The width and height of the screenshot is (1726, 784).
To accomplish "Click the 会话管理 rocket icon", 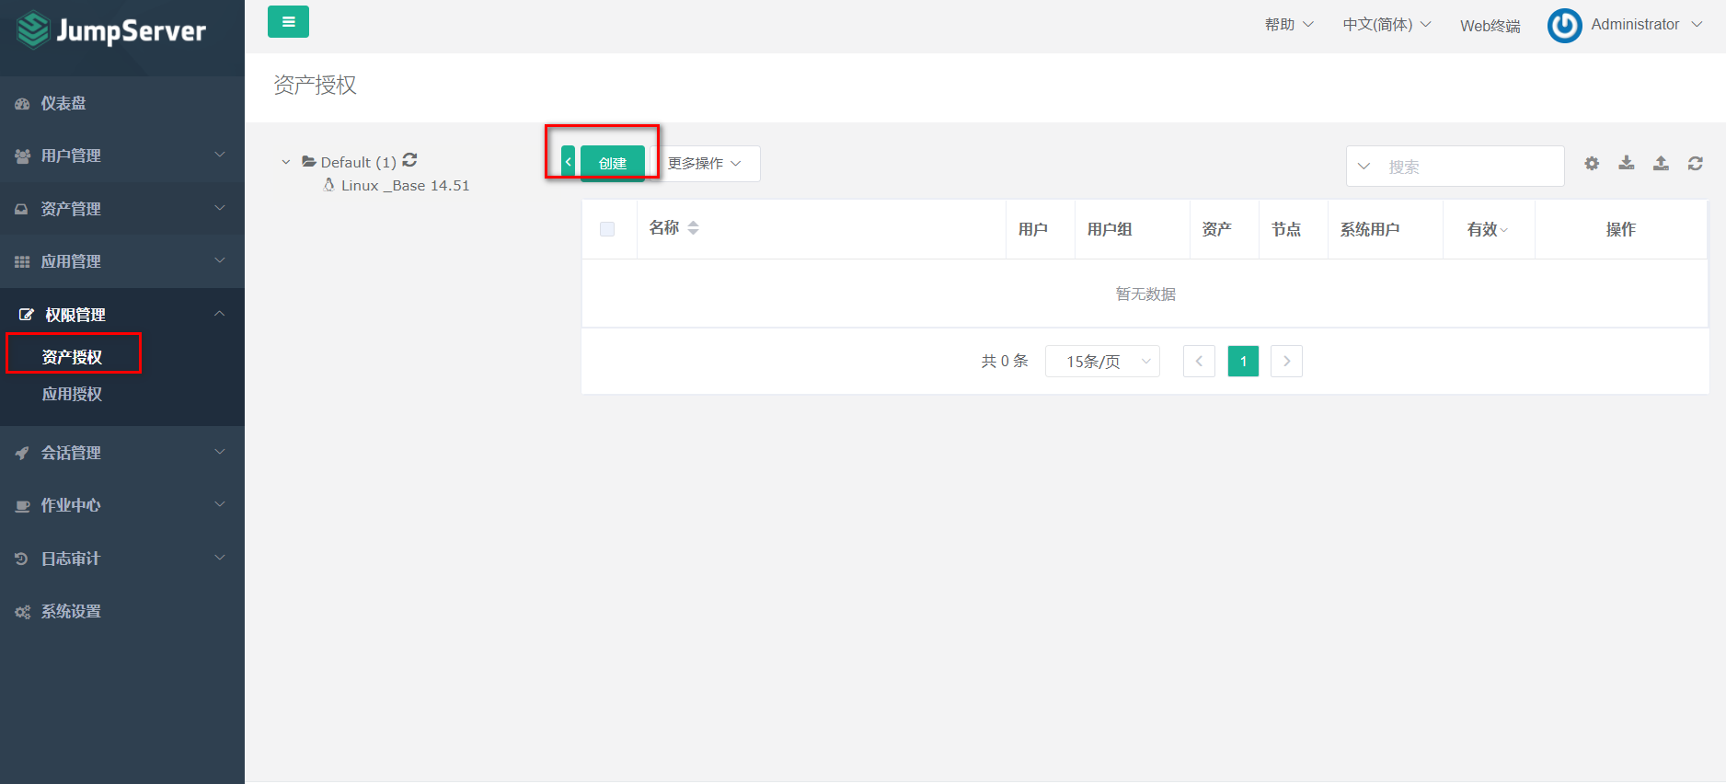I will (x=22, y=453).
